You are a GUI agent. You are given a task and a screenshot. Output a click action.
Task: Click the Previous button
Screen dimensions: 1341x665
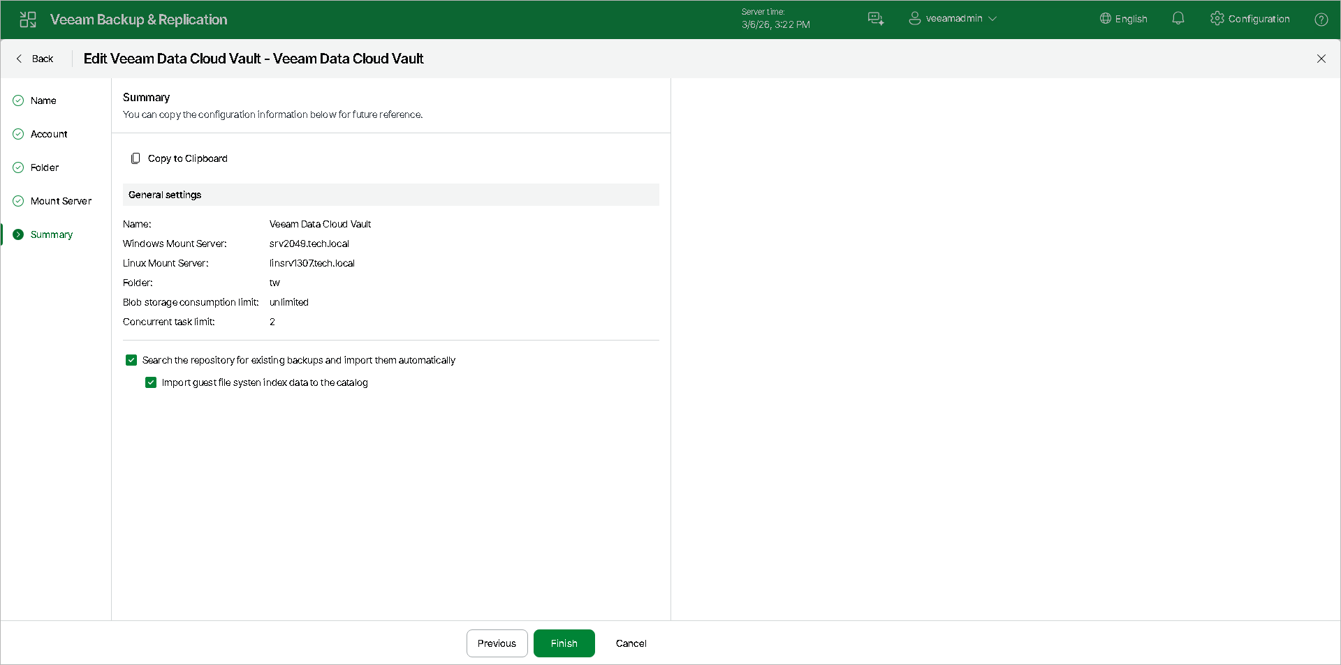click(497, 643)
